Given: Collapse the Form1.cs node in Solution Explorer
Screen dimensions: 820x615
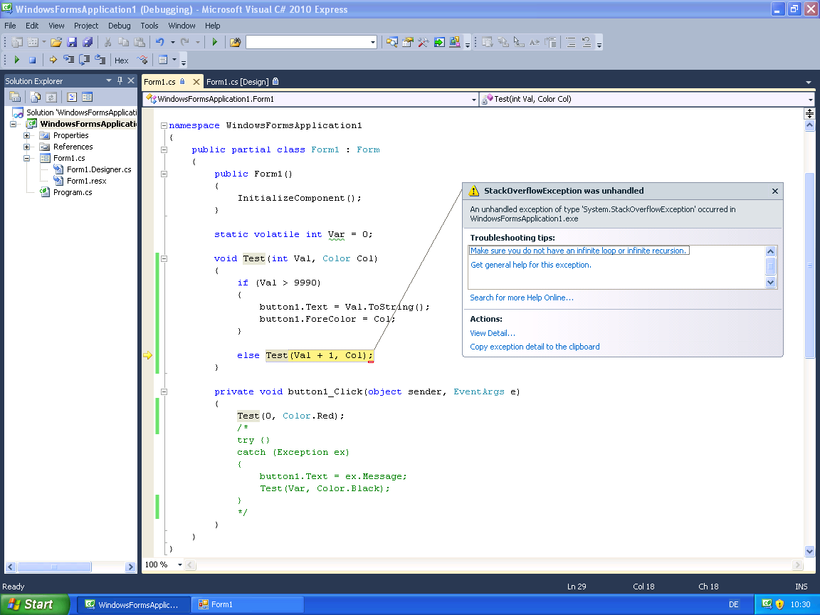Looking at the screenshot, I should [26, 159].
